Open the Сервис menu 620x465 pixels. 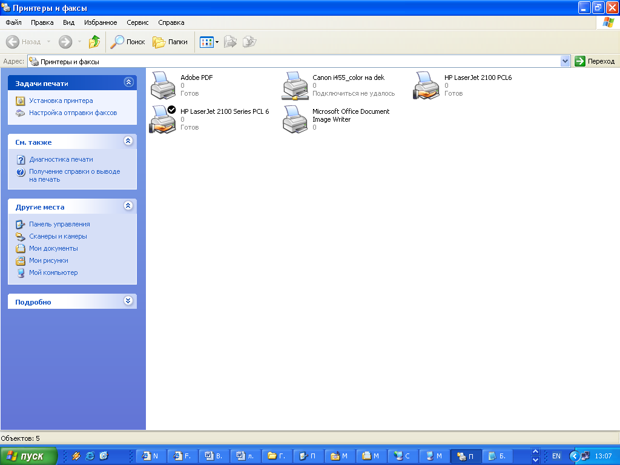137,22
